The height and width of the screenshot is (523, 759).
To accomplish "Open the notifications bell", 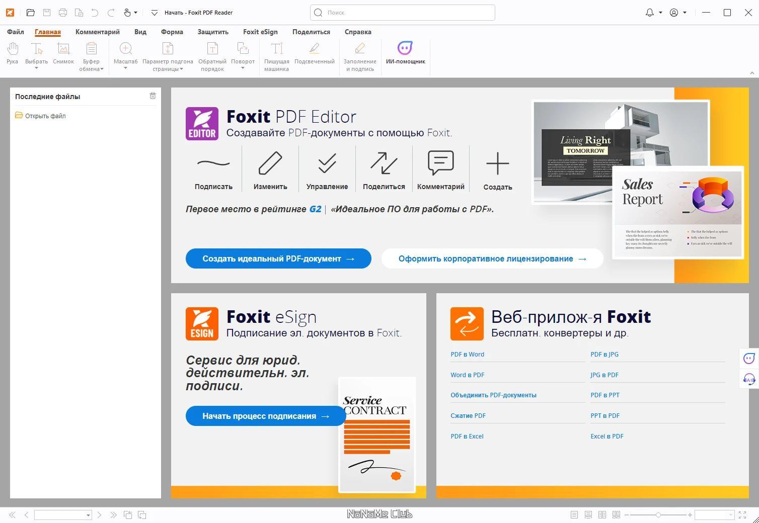I will (x=650, y=13).
